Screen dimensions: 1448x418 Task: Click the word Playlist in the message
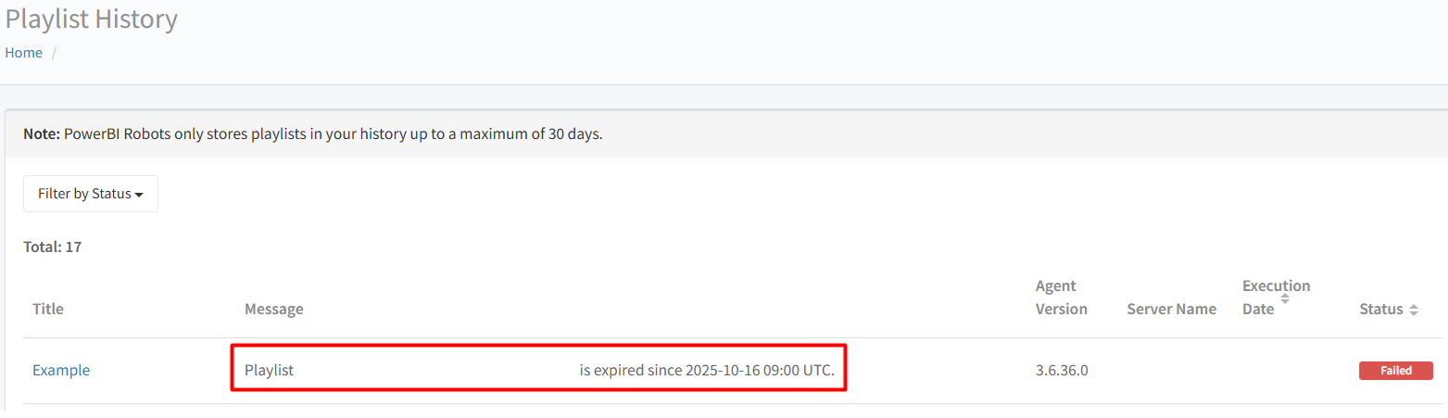pyautogui.click(x=269, y=370)
